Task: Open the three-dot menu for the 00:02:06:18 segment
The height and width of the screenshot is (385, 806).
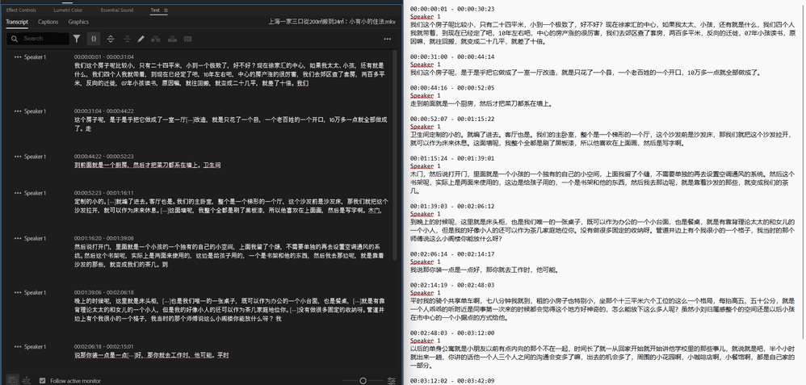Action: pyautogui.click(x=18, y=347)
